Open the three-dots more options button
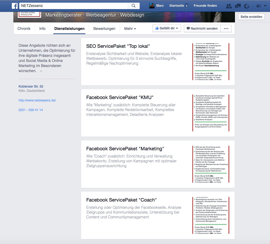The image size is (270, 244). pyautogui.click(x=226, y=29)
